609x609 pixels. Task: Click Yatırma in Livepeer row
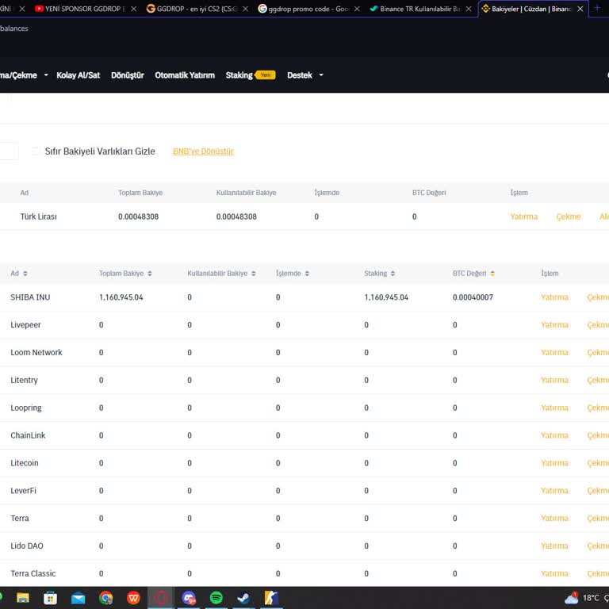[x=554, y=325]
